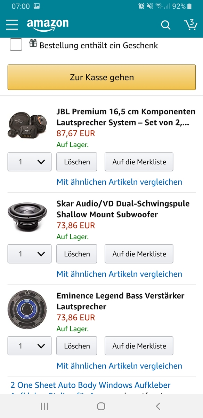This screenshot has height=418, width=203.
Task: Tap the gift icon beside Bestellung text
Action: coord(33,43)
